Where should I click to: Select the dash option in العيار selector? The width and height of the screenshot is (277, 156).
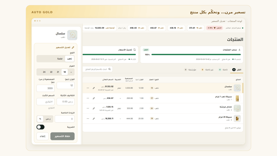(71, 72)
